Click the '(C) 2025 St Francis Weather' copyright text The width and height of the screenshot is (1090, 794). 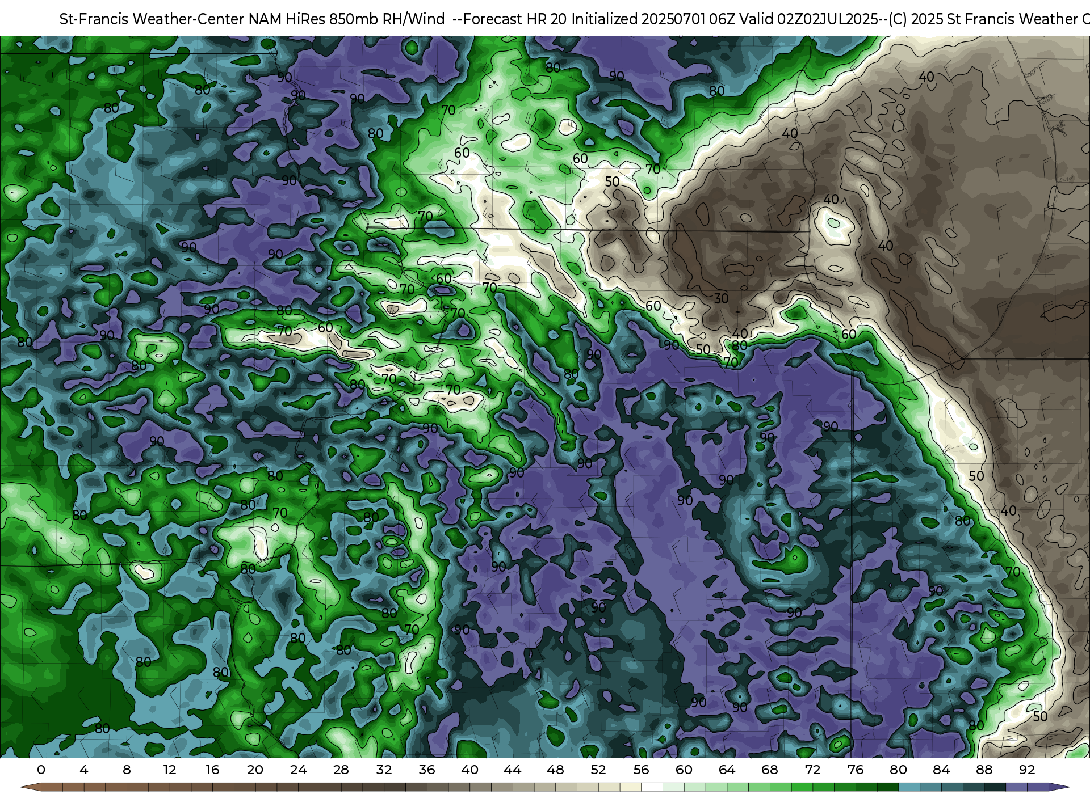coord(983,19)
